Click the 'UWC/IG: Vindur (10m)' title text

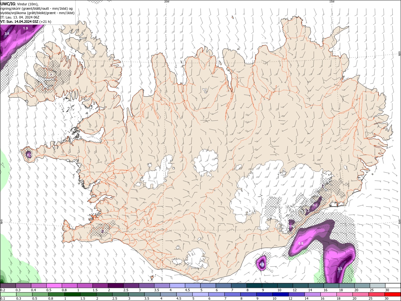click(19, 4)
